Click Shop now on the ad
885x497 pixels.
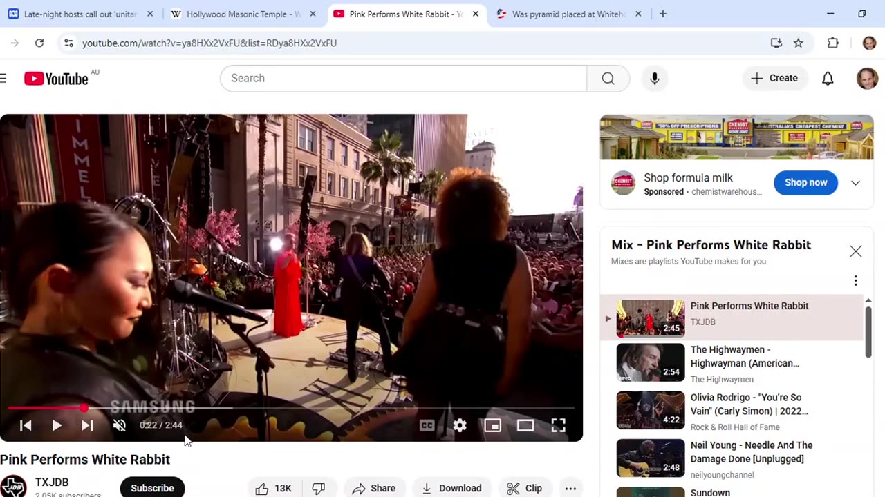point(805,182)
